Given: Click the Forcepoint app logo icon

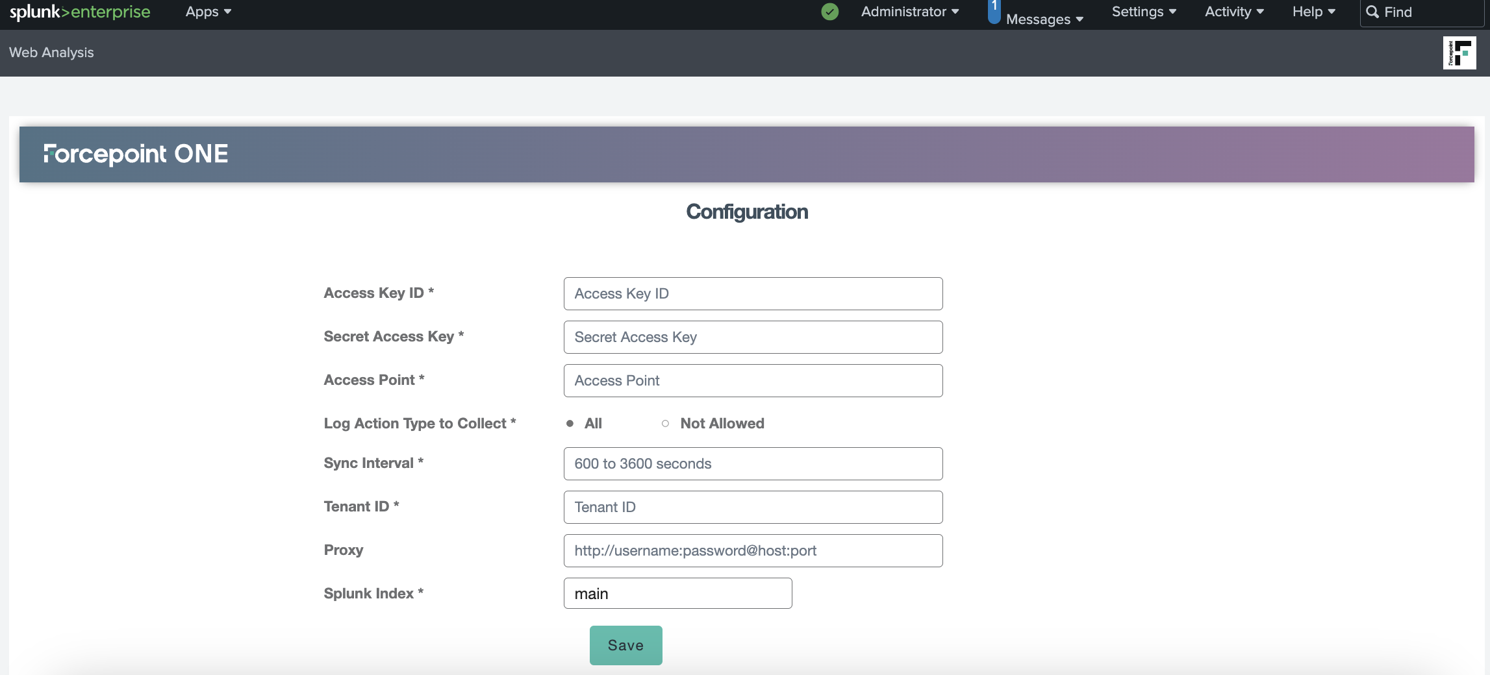Looking at the screenshot, I should [x=1459, y=53].
